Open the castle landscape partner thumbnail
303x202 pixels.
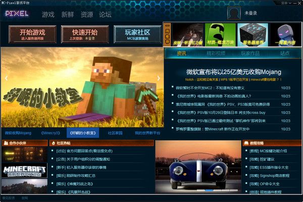24,186
